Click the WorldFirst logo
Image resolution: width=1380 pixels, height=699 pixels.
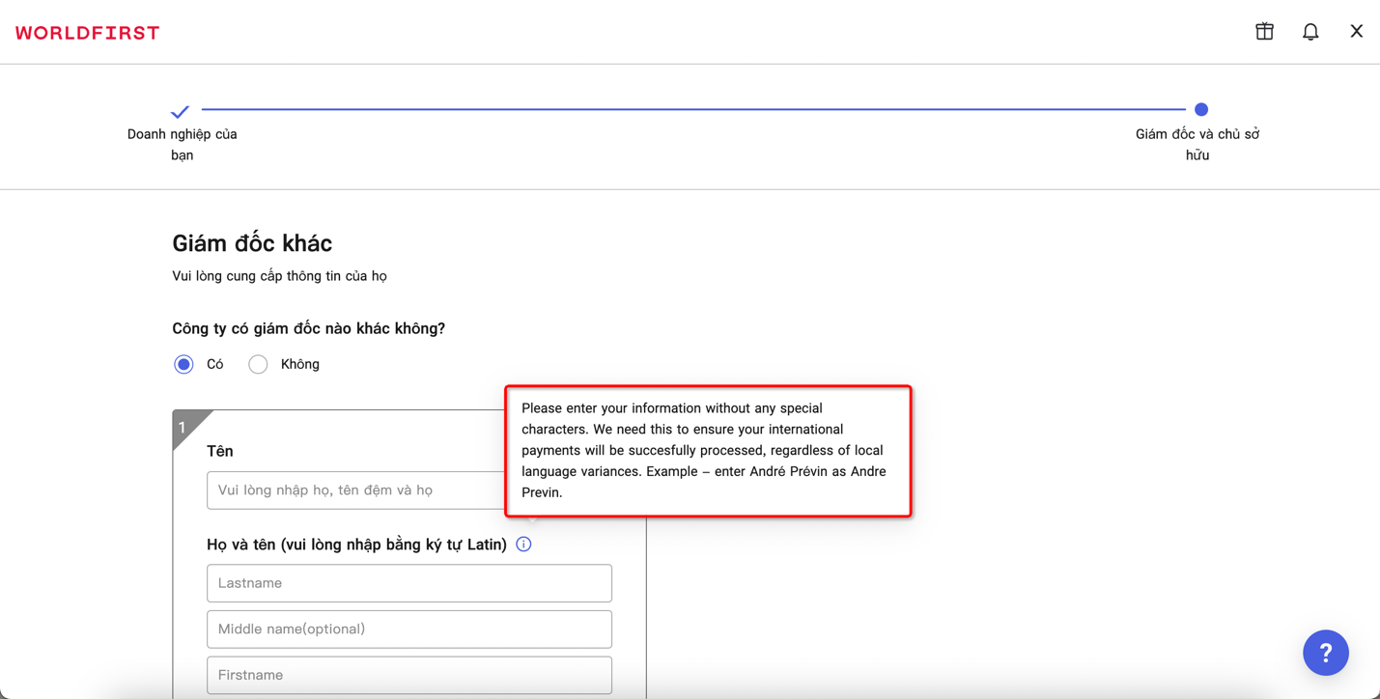88,33
